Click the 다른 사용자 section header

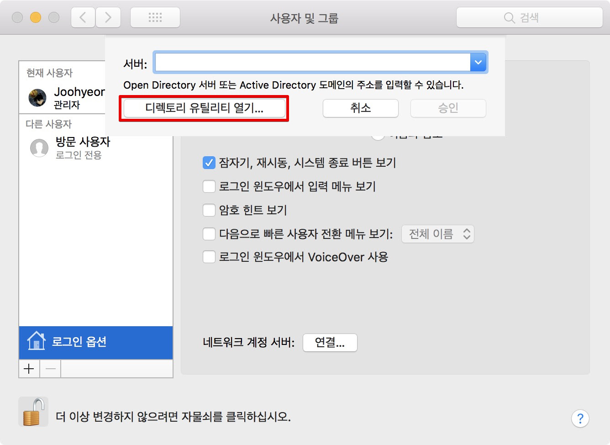[49, 124]
